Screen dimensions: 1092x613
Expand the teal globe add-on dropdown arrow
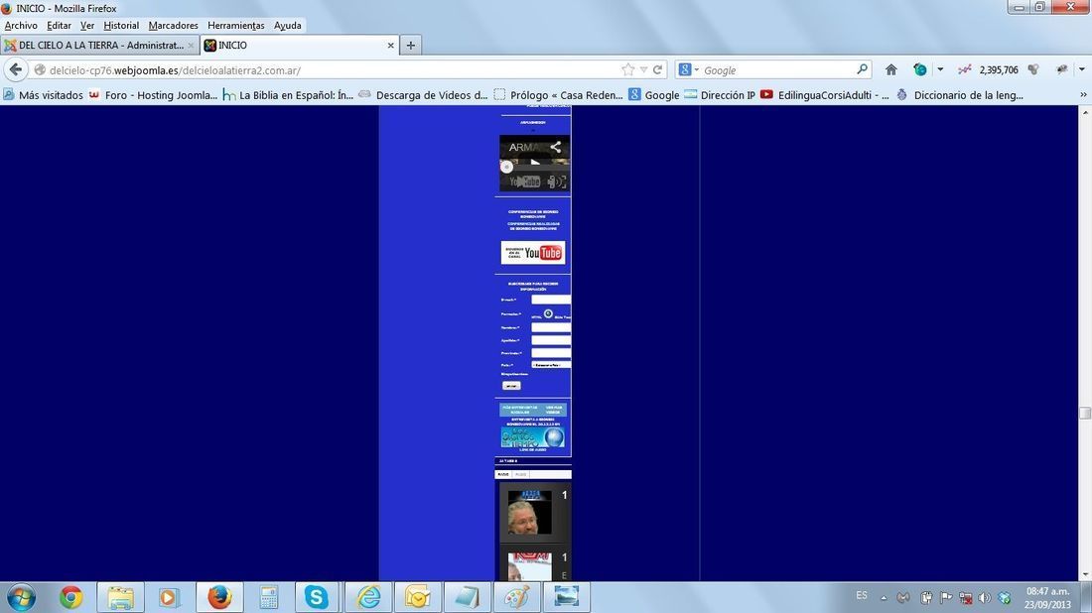(x=940, y=69)
